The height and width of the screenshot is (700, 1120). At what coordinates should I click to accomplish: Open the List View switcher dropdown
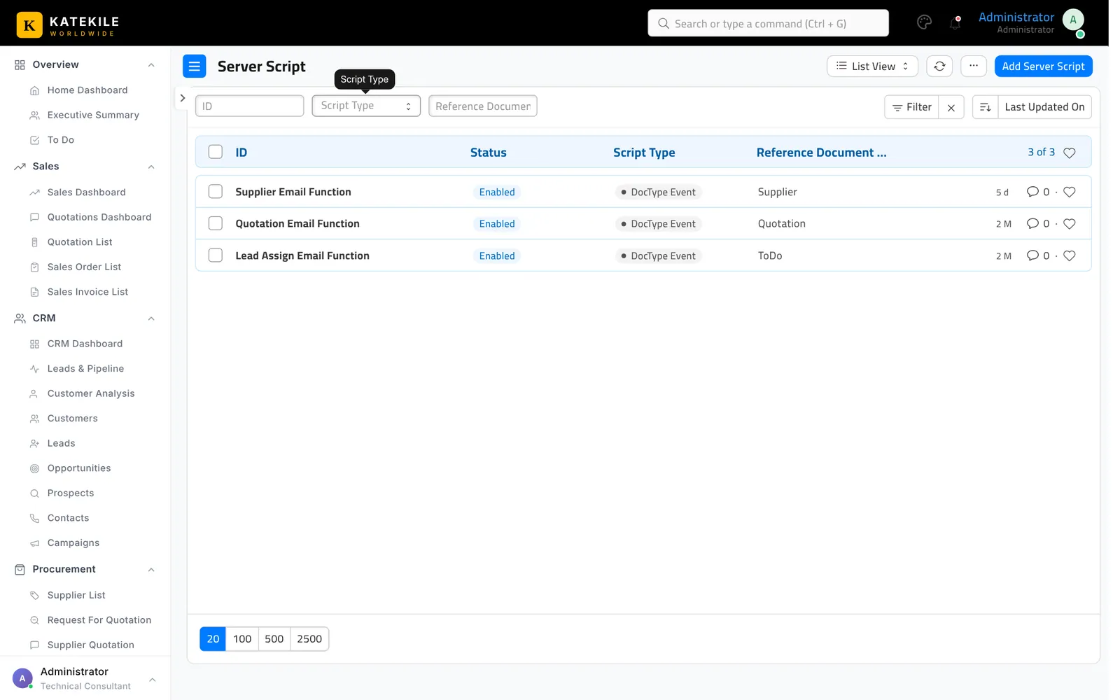[x=872, y=66]
